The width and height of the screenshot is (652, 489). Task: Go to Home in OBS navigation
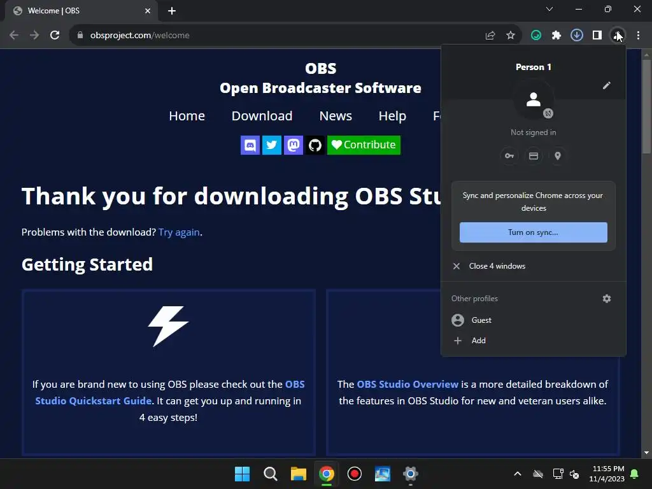(x=187, y=116)
